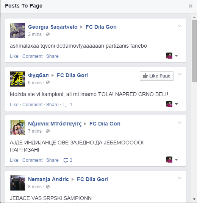
Task: Expand options chevron on Νέμανια Μπάσταγιτς post
Action: click(x=180, y=122)
